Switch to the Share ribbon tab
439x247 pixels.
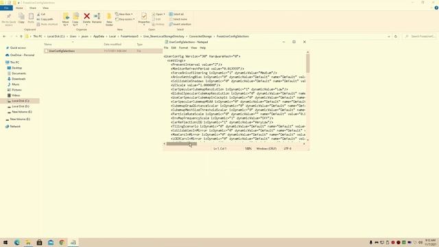pyautogui.click(x=33, y=8)
